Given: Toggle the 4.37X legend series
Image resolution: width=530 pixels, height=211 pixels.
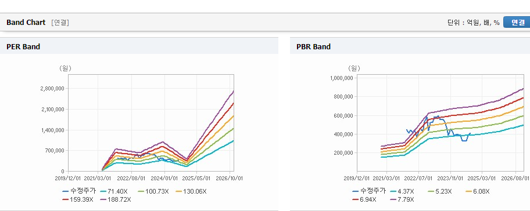Looking at the screenshot, I should [x=403, y=191].
